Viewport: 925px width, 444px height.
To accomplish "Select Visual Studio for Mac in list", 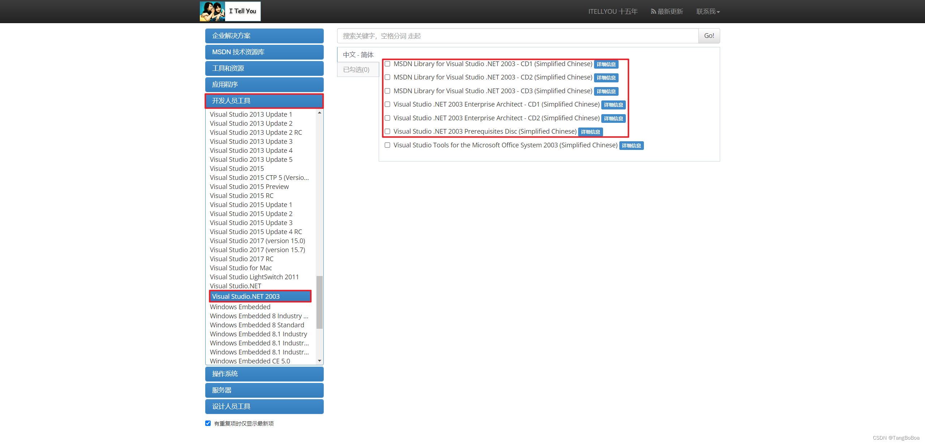I will [241, 268].
